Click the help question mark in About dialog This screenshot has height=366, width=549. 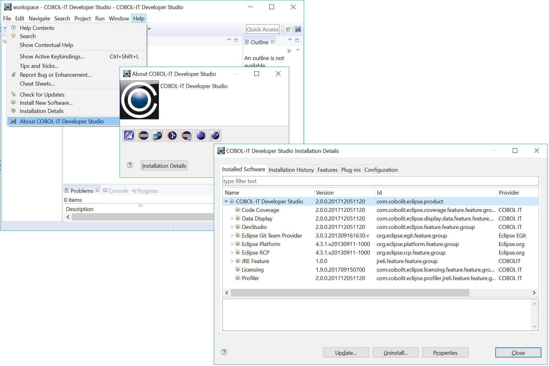tap(130, 165)
